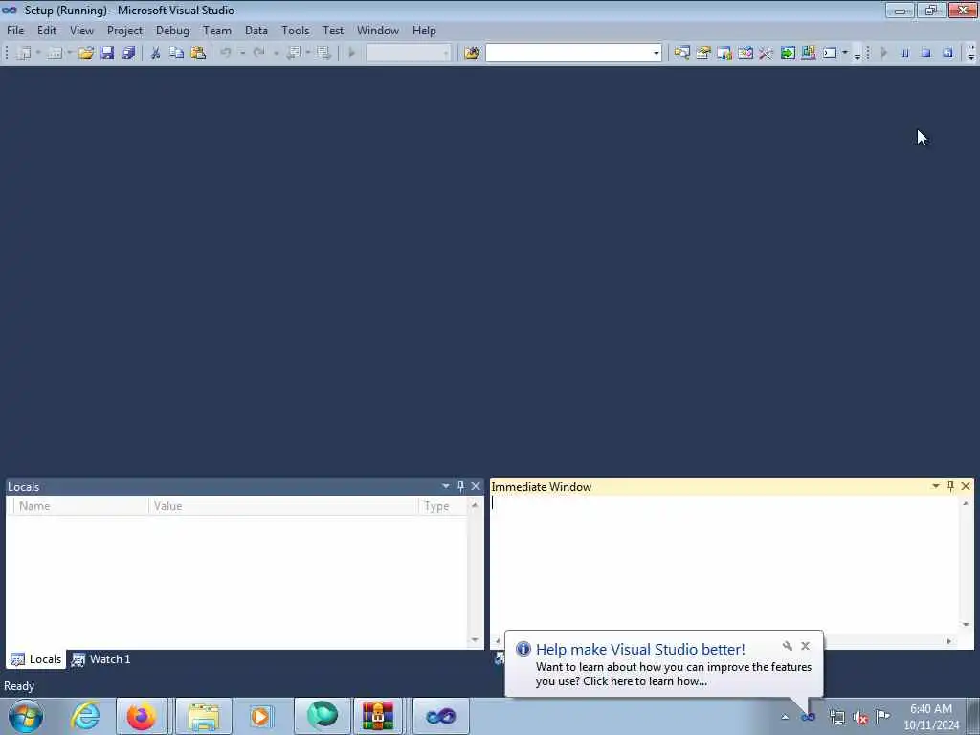Open Firefox from the taskbar
Image resolution: width=980 pixels, height=735 pixels.
pyautogui.click(x=142, y=716)
